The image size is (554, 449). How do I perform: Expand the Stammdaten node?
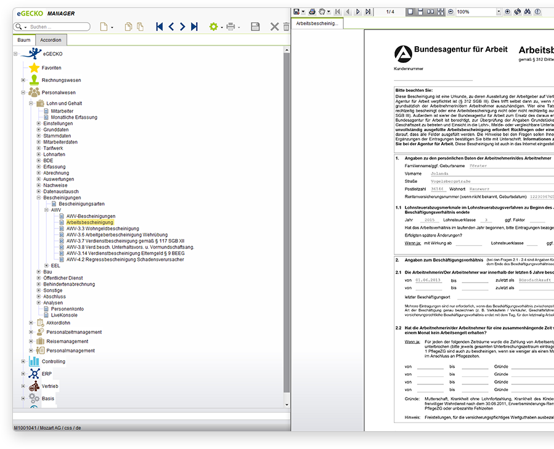[x=38, y=136]
